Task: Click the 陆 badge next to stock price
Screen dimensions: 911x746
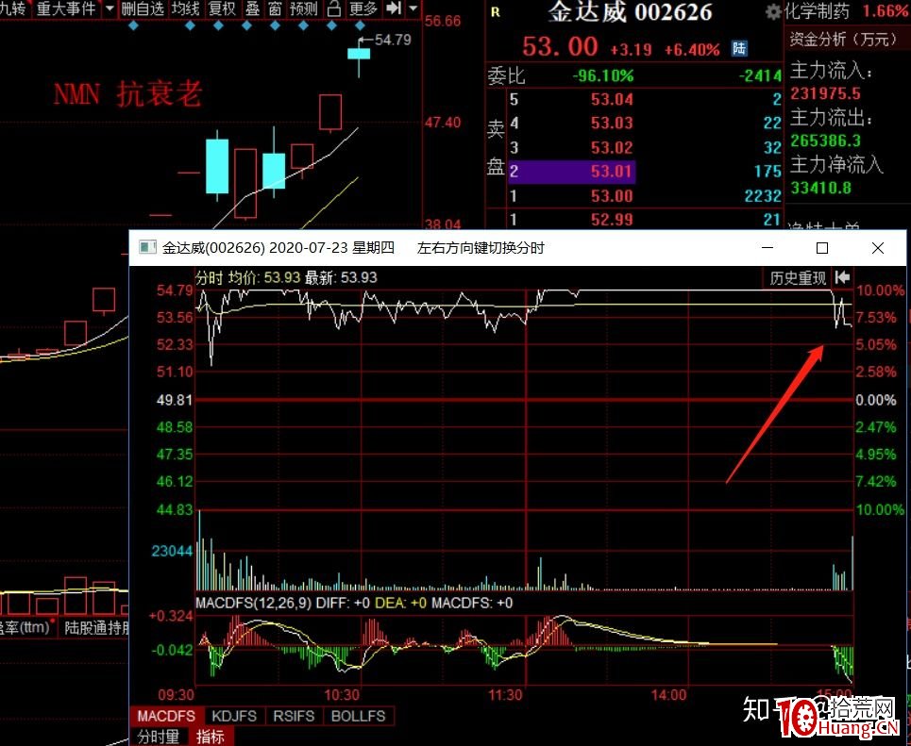Action: (x=738, y=48)
